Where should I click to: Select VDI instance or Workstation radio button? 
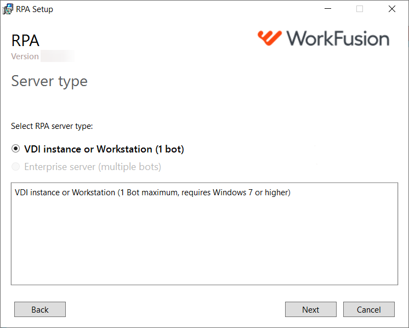click(16, 149)
